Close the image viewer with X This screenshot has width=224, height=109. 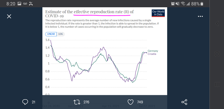pos(9,17)
